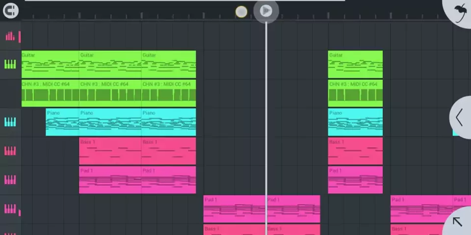Tap the magnet snap icon top-left
The image size is (471, 235).
coord(10,10)
